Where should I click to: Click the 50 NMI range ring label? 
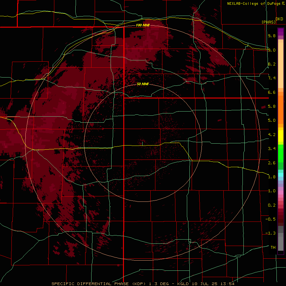143,84
